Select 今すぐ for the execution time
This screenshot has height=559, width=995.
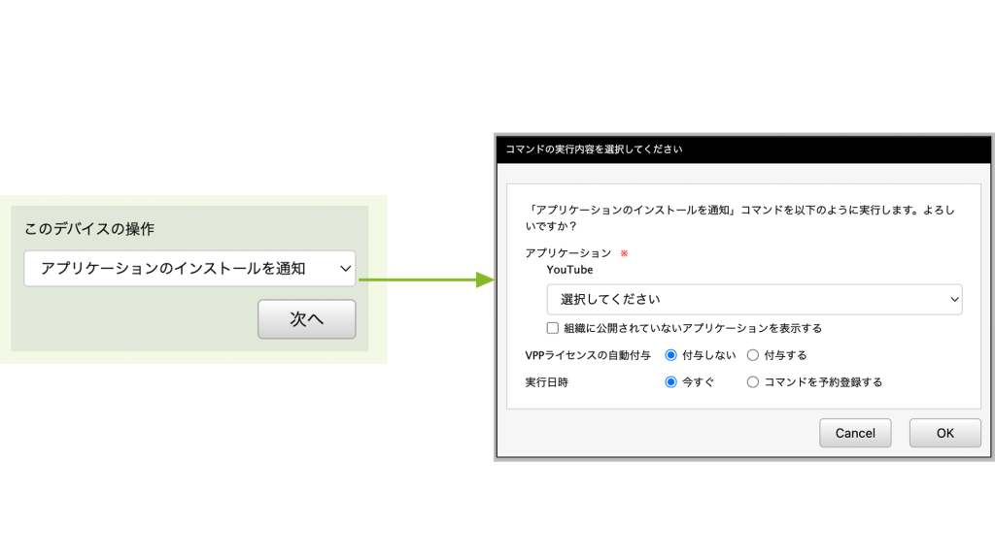670,382
